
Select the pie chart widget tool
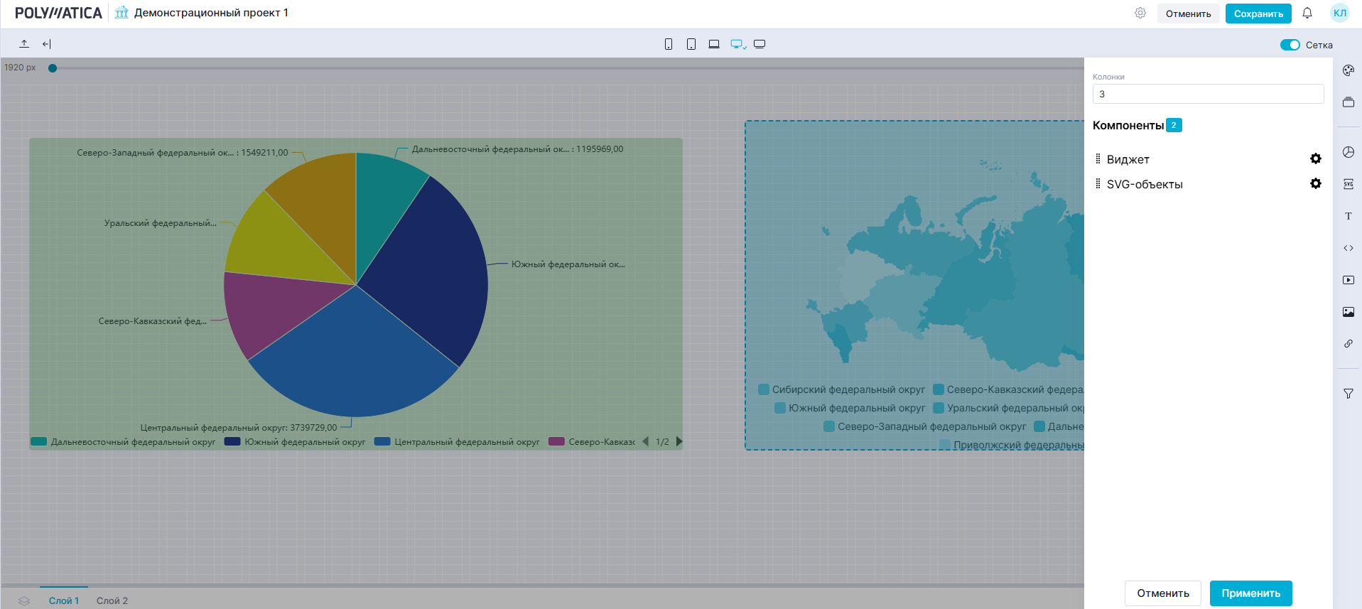[1348, 152]
